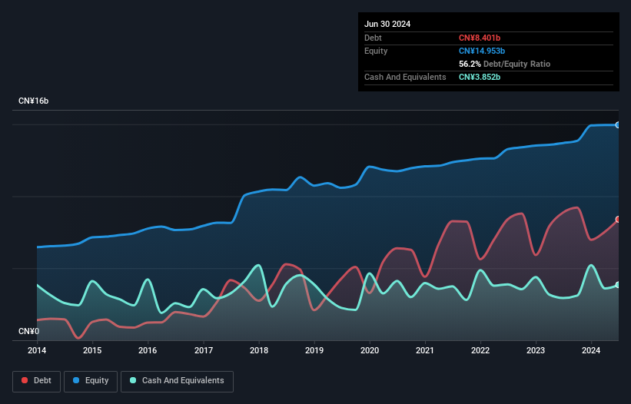Toggle Cash And Equivalents legend button
Viewport: 631px width, 404px height.
177,381
